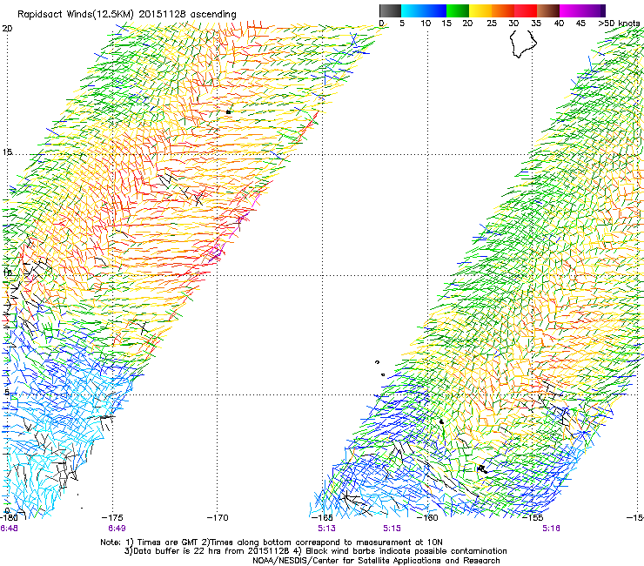Click the latitude label '20' on left axis
The width and height of the screenshot is (644, 566).
click(7, 29)
